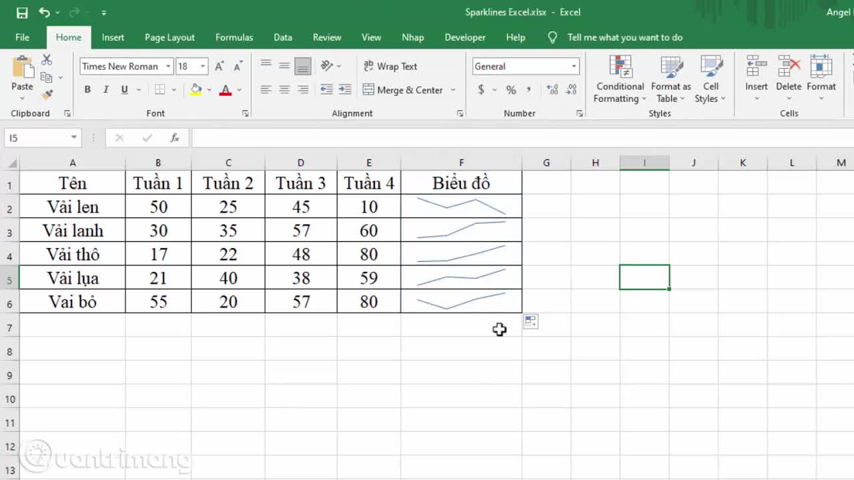The image size is (854, 480).
Task: Open the Customize Quick Access Toolbar arrow
Action: point(103,13)
